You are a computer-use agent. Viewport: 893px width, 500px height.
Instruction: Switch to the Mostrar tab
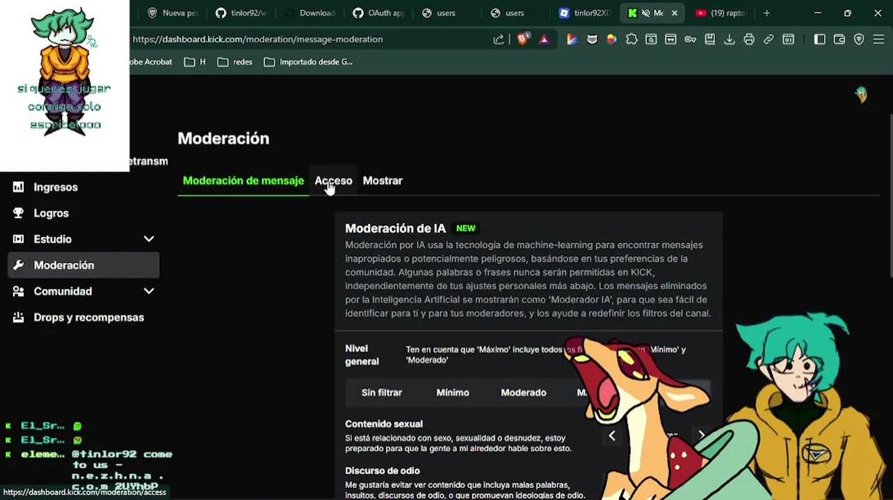tap(383, 181)
